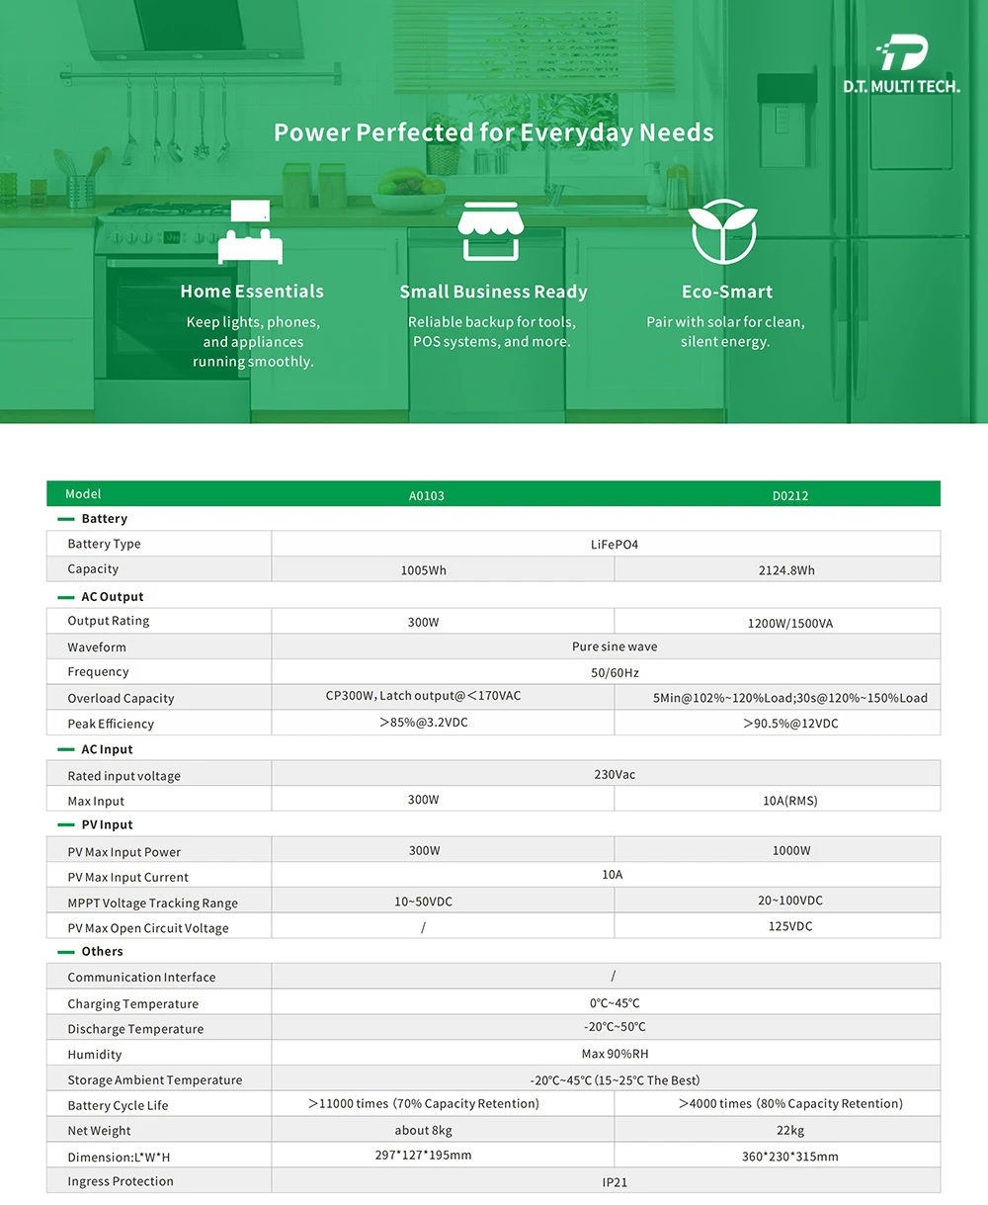Select the 'Home Essentials' title
The image size is (988, 1205).
[x=252, y=292]
